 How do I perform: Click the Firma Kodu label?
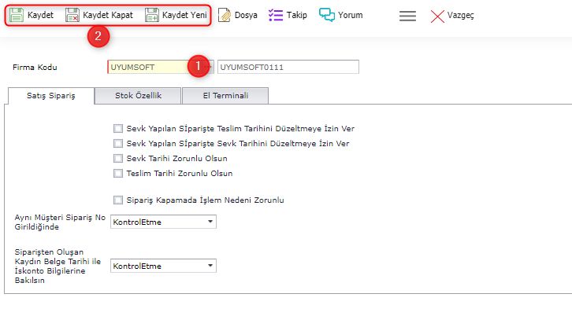pyautogui.click(x=35, y=68)
